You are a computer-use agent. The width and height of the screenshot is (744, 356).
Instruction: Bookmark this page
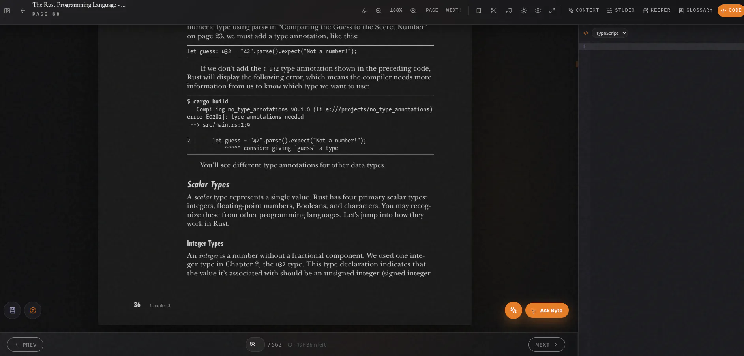[x=479, y=11]
